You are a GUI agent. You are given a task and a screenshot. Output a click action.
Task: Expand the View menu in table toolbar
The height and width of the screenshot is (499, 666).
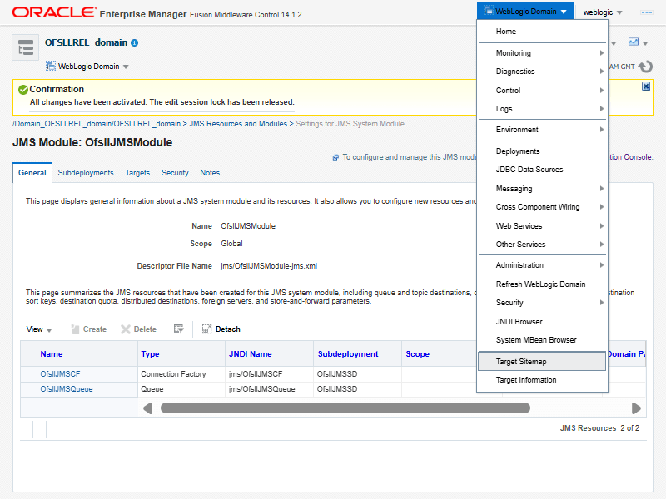[39, 329]
